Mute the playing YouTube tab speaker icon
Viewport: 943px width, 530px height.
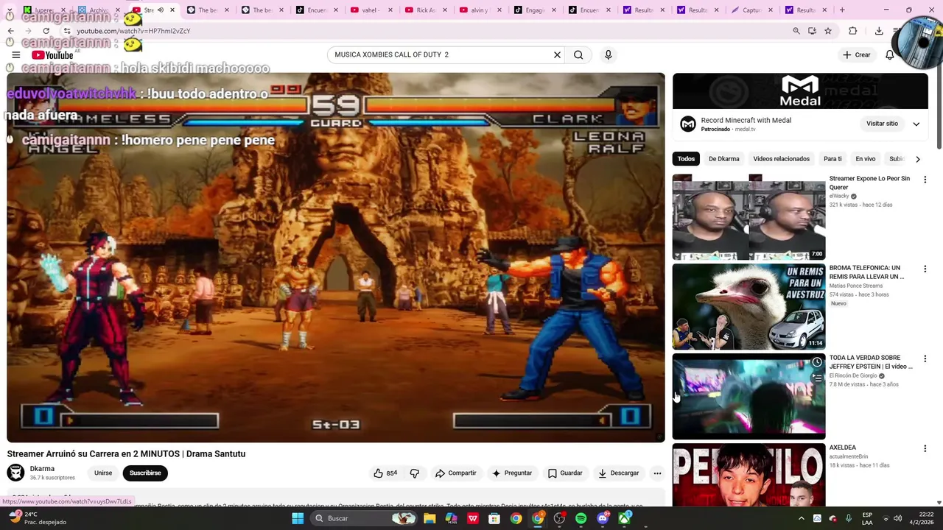coord(161,10)
